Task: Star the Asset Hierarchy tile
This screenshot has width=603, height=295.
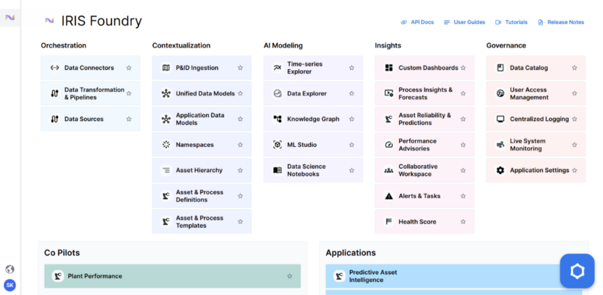Action: point(240,170)
